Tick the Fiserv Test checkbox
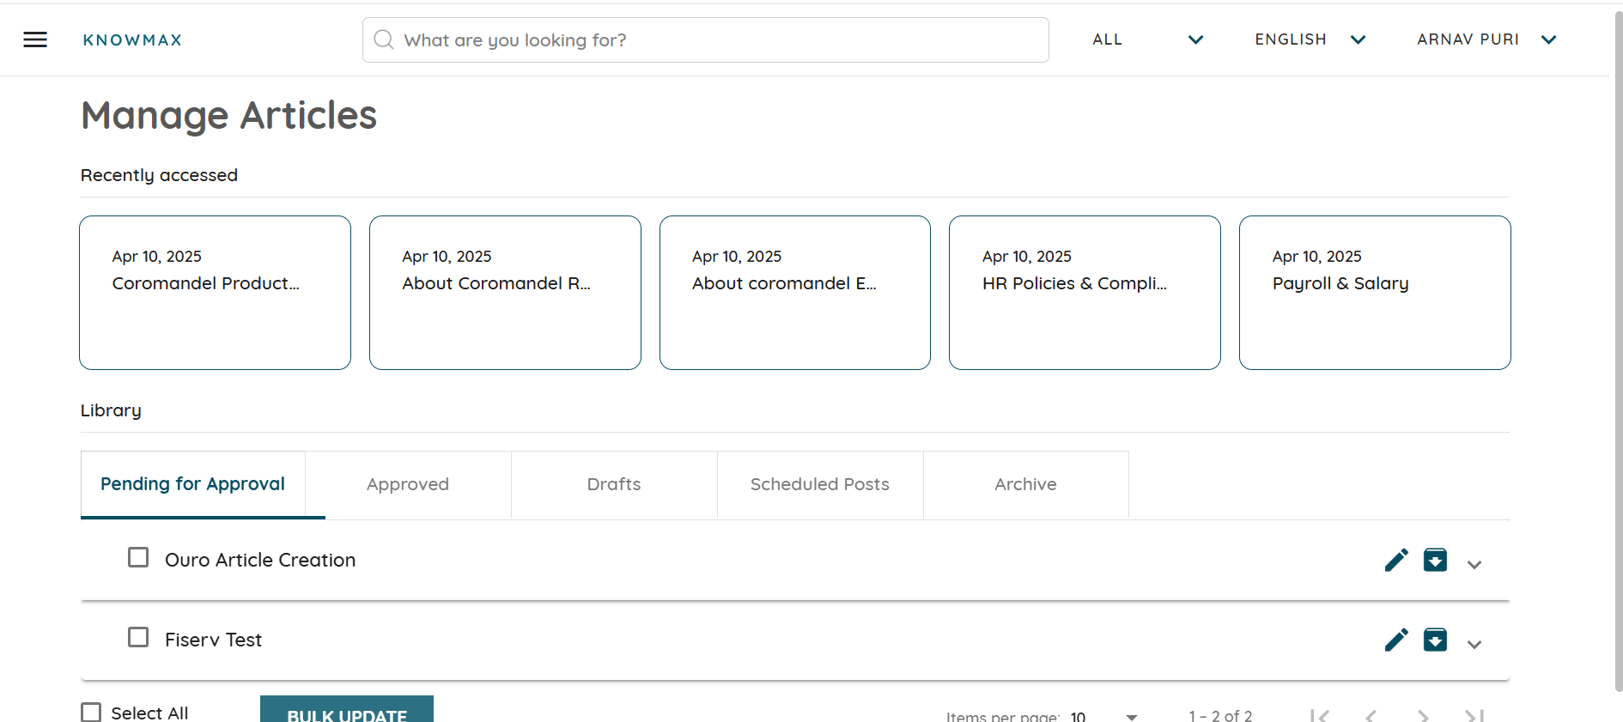The image size is (1623, 722). coord(138,637)
